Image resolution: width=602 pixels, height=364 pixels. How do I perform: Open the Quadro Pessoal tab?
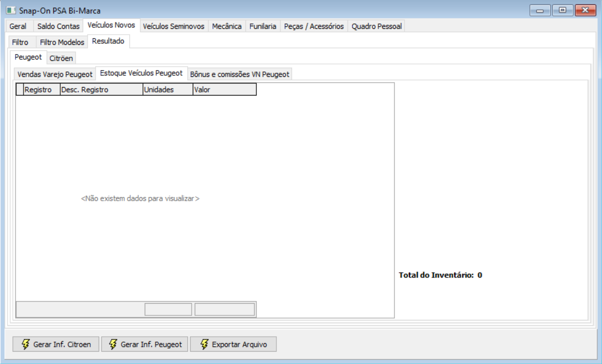[377, 26]
